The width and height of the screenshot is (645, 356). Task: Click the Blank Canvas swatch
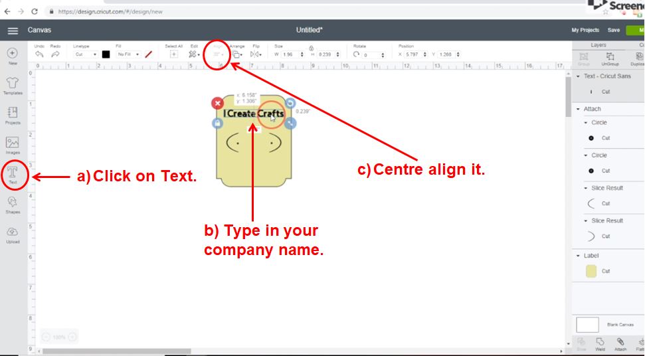(587, 325)
